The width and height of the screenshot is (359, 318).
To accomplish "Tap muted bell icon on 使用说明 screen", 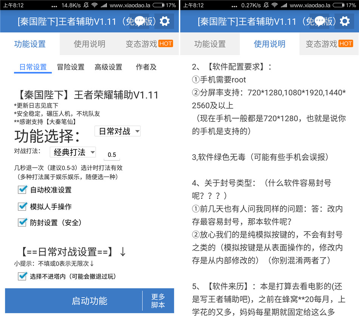I will click(266, 5).
